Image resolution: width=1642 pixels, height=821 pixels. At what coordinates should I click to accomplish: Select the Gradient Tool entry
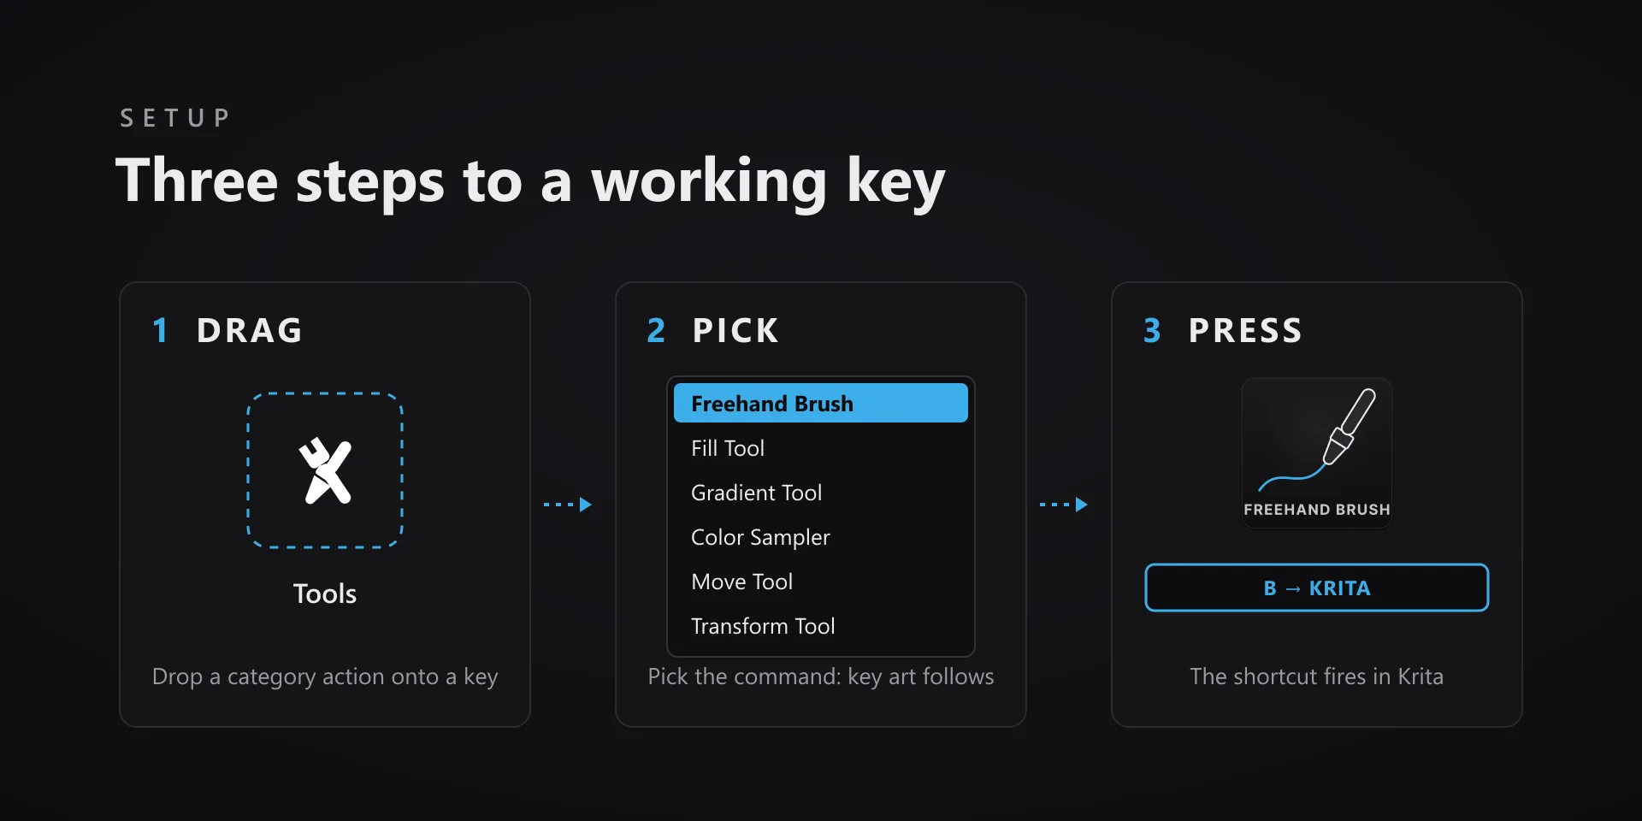(821, 493)
